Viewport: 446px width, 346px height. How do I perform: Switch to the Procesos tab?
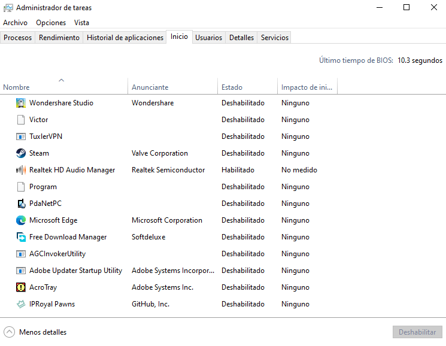point(17,38)
